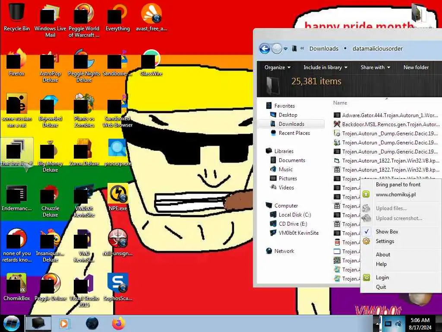Choose Bring panel to front
The width and height of the screenshot is (442, 332).
[x=398, y=185]
